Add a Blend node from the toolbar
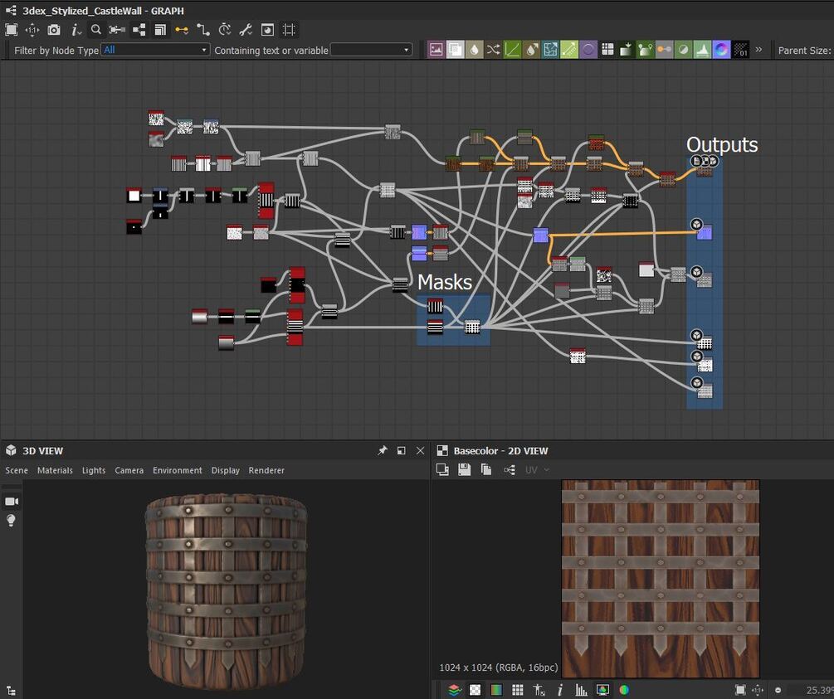834x699 pixels. pos(455,50)
